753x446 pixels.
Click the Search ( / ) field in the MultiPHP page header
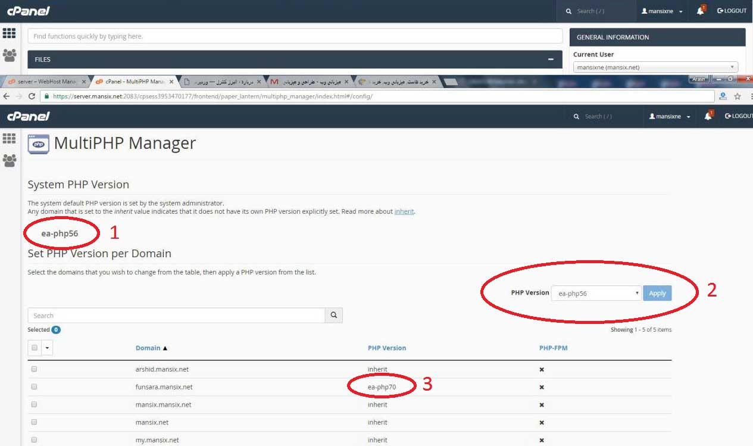(x=603, y=116)
